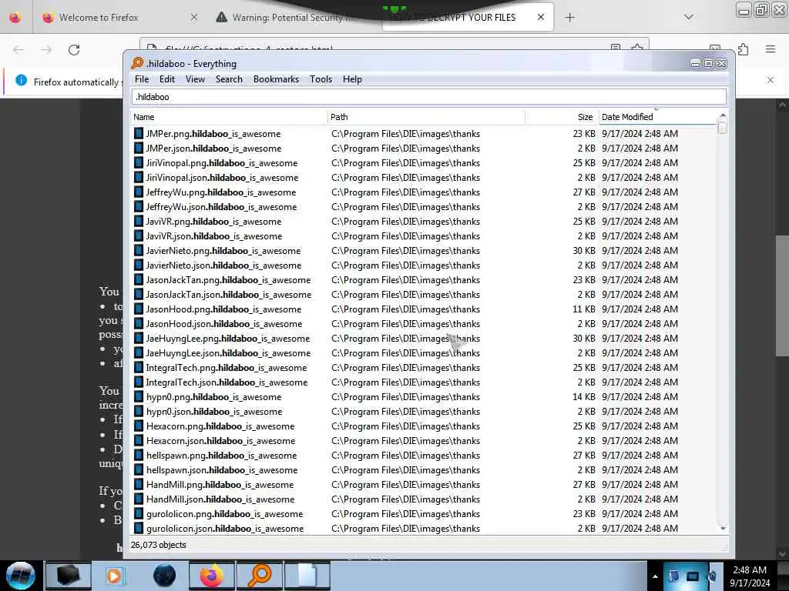Open Everything search from the taskbar
This screenshot has height=591, width=789.
pyautogui.click(x=260, y=576)
